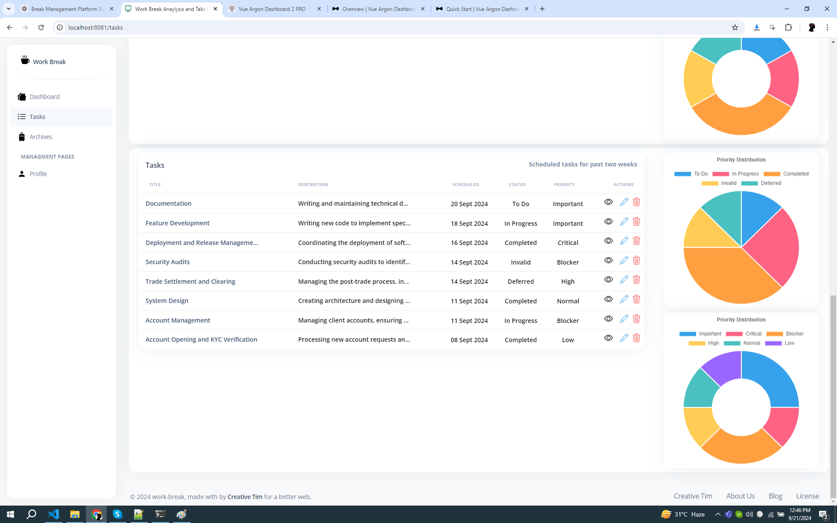Select Tasks in sidebar
Screen dimensions: 837x523
[x=61, y=117]
